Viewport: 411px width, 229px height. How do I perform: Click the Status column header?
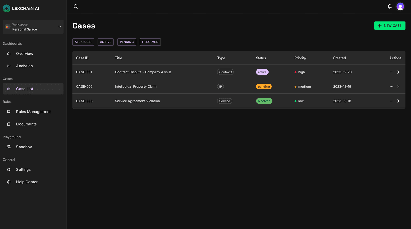pos(261,58)
